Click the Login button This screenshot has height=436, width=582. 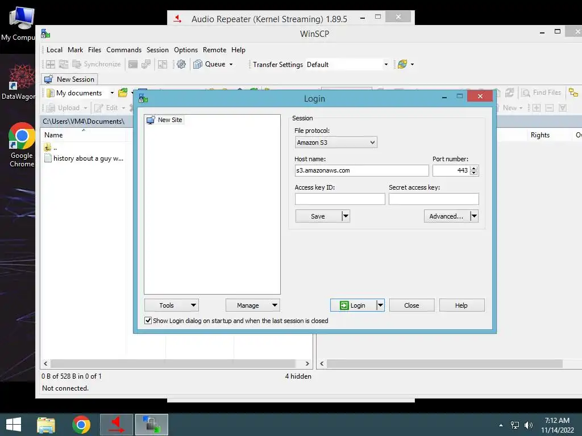point(354,305)
